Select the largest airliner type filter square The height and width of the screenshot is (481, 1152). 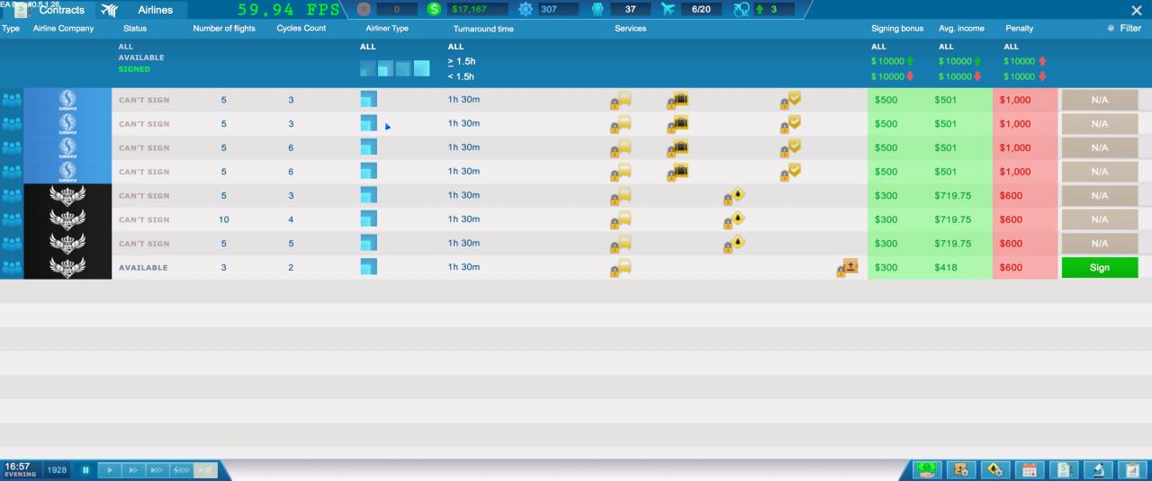coord(421,68)
